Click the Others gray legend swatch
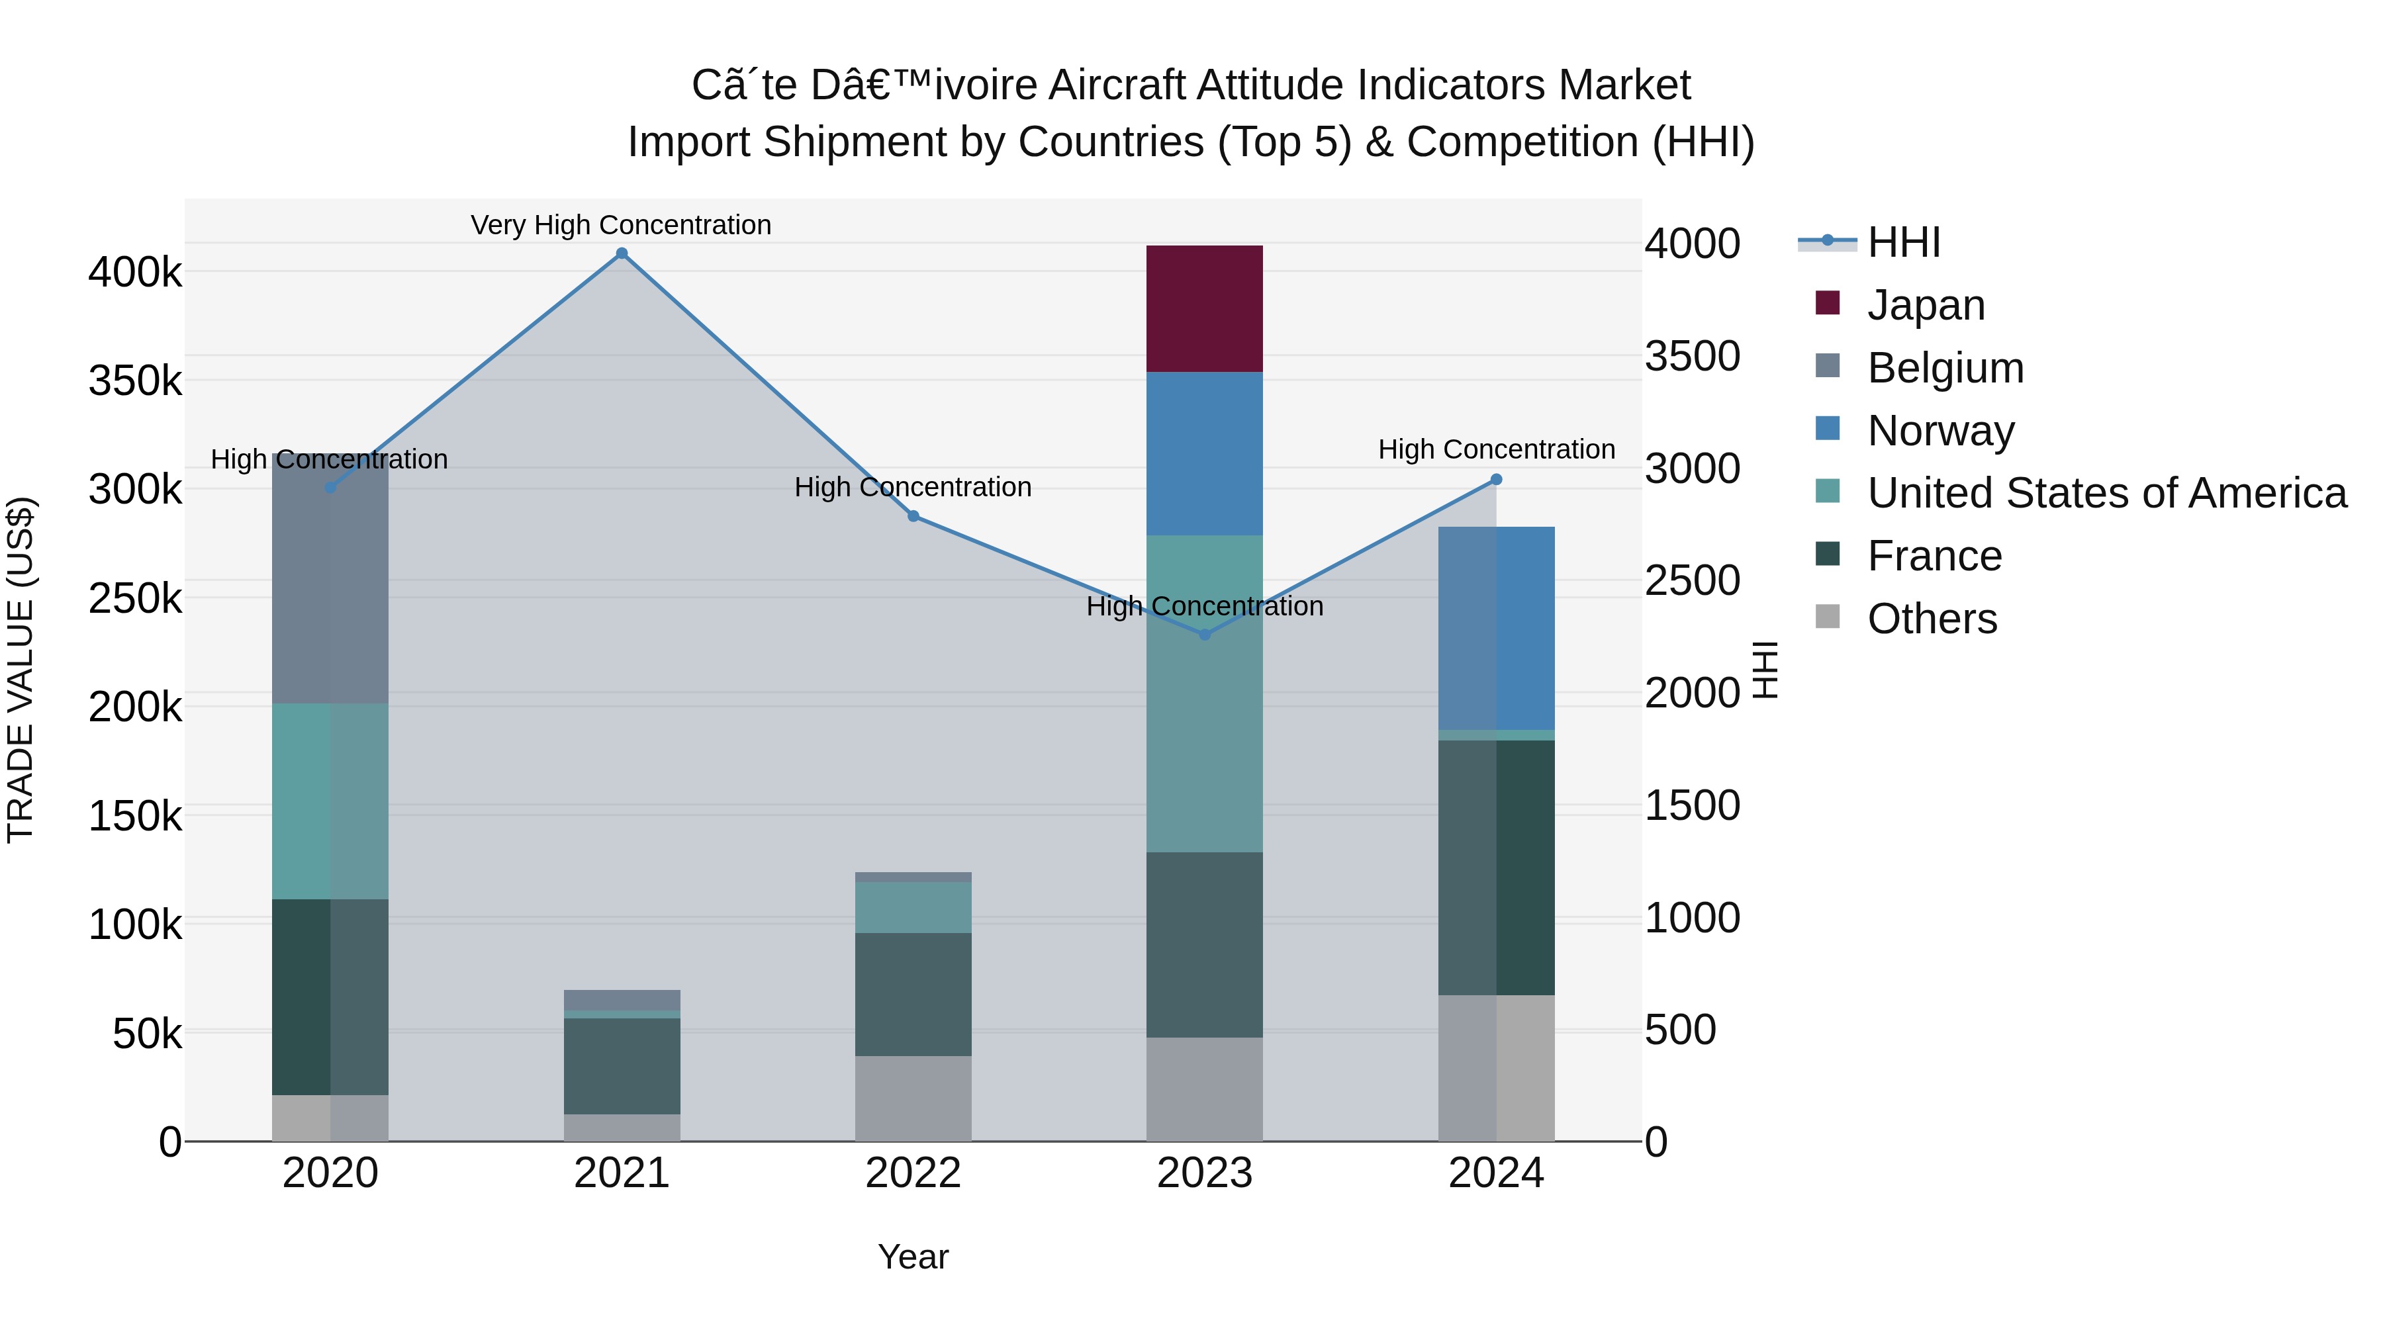 pos(1827,616)
